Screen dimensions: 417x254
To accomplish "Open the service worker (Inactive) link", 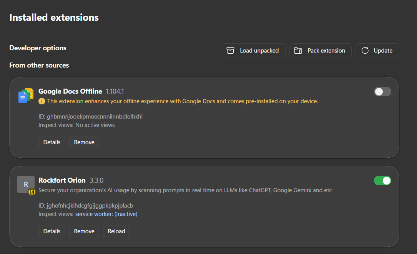I will tap(106, 214).
